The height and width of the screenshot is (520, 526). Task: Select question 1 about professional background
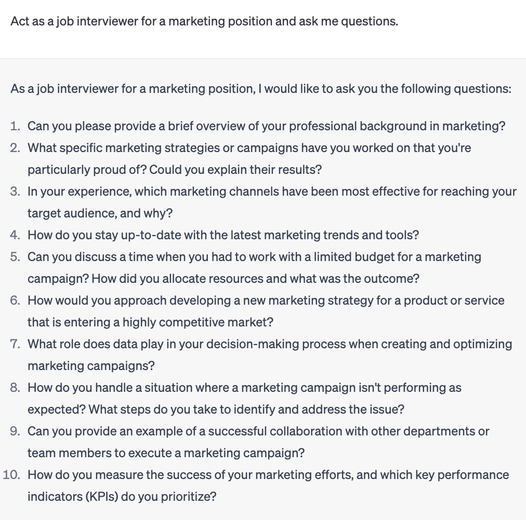[266, 126]
